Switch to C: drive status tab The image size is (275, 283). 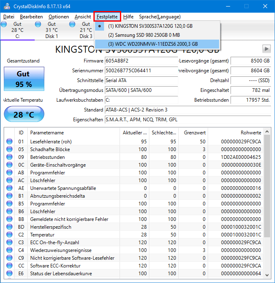(17, 30)
